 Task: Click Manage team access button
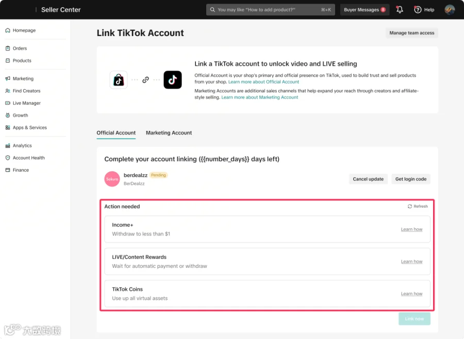[411, 33]
